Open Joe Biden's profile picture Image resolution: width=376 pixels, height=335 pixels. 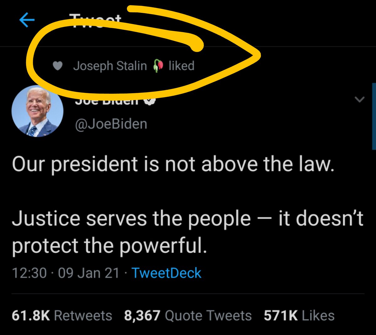point(38,111)
